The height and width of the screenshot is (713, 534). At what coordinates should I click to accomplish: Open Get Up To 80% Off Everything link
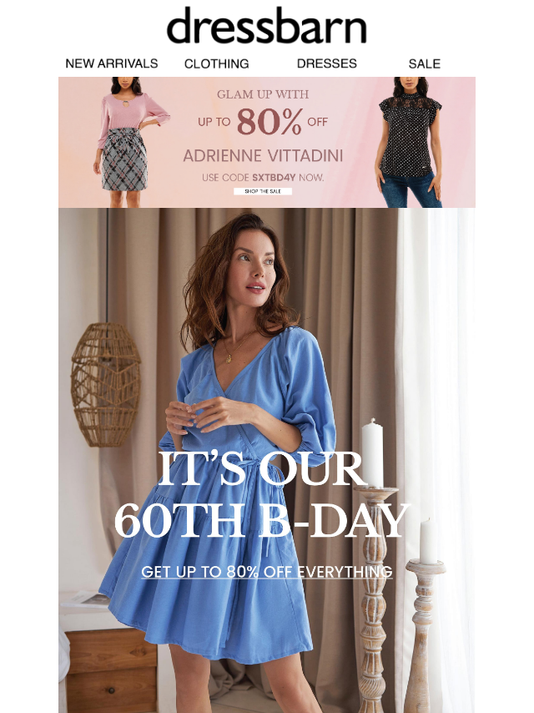coord(267,572)
